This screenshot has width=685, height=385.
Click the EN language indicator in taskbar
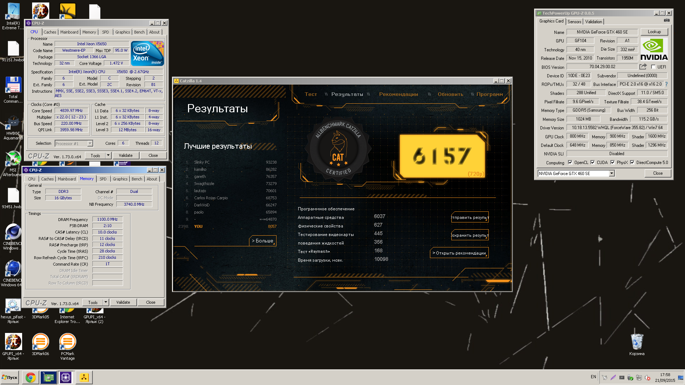coord(593,377)
